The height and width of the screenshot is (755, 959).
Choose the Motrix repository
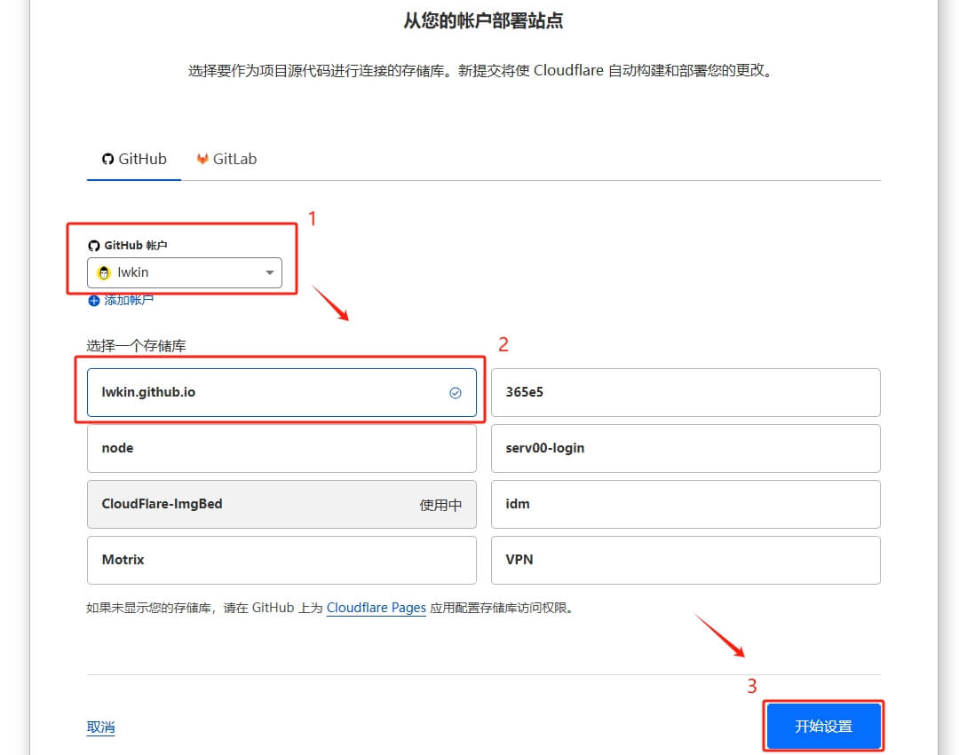tap(281, 561)
